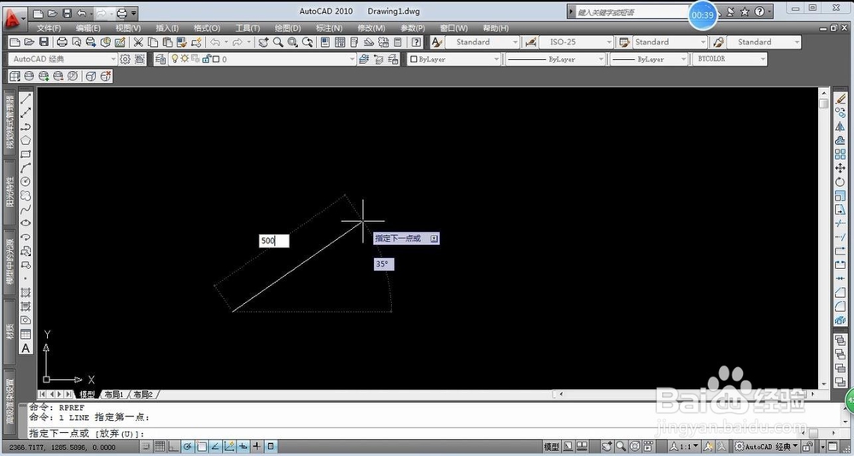Click the Pan hand icon

[x=264, y=42]
